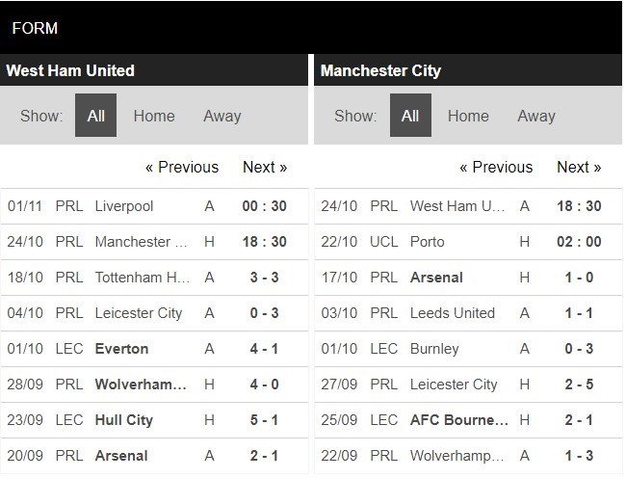Select All filter under Manchester City
The image size is (626, 478).
(x=410, y=116)
